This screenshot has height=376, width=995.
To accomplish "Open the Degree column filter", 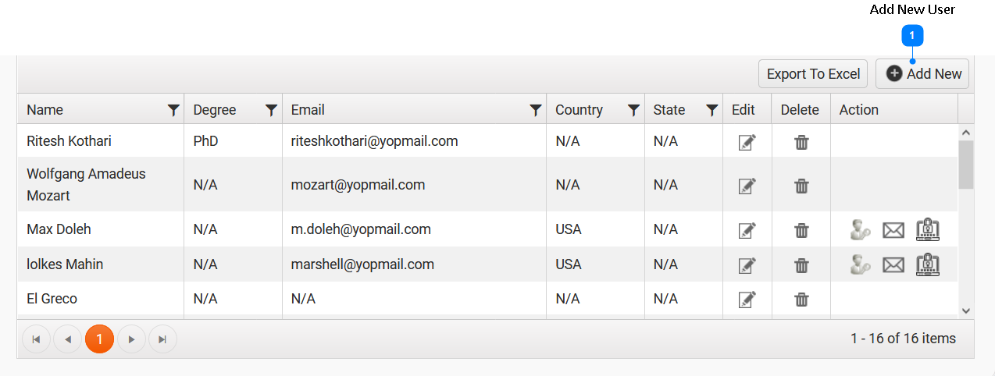I will pyautogui.click(x=271, y=111).
